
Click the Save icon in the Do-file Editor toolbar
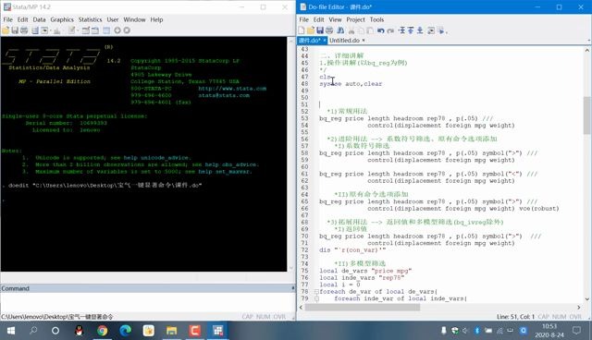pos(320,30)
